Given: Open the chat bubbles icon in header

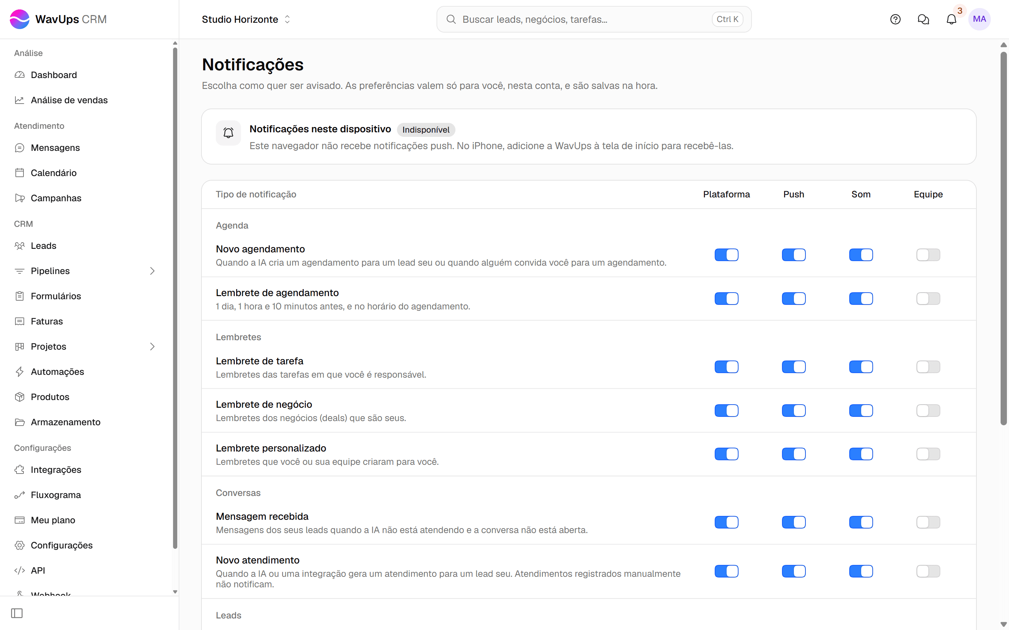Looking at the screenshot, I should (x=923, y=19).
